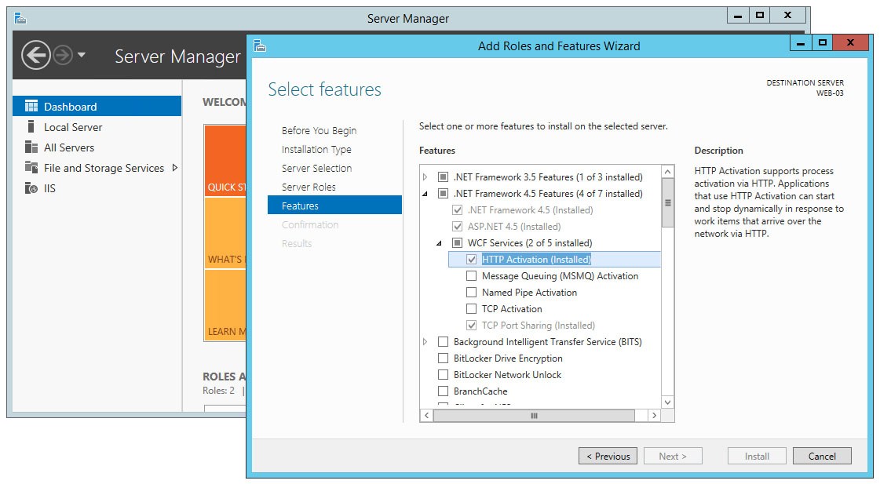
Task: Check the BitLocker Drive Encryption checkbox
Action: [x=444, y=358]
